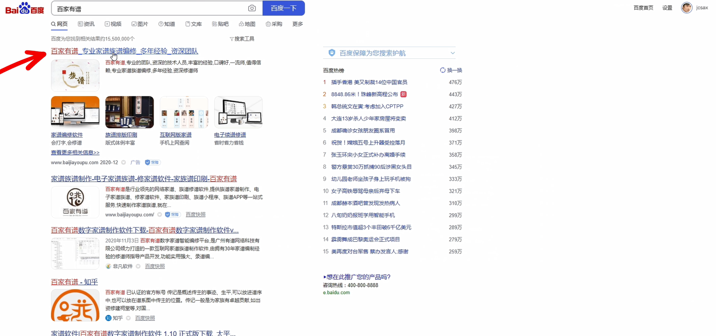Open result 家谱族谱制作-电子家谱族谱
This screenshot has width=716, height=336.
[144, 179]
